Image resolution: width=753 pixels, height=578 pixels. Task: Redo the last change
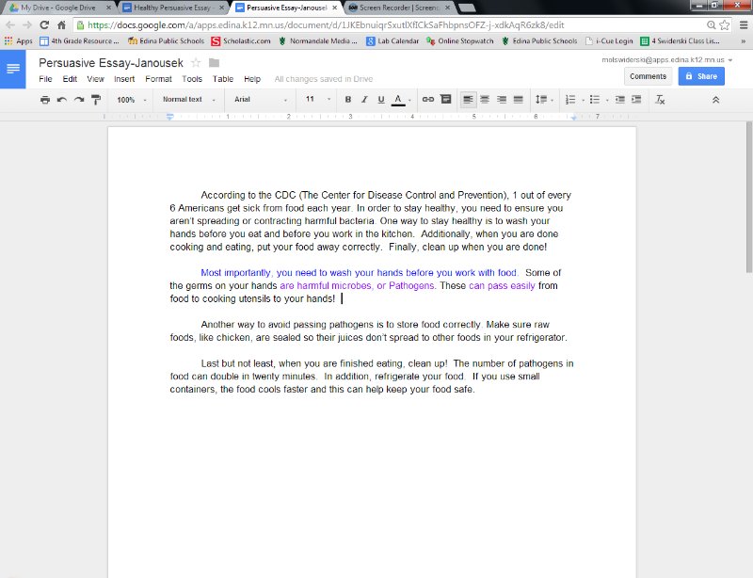coord(78,99)
